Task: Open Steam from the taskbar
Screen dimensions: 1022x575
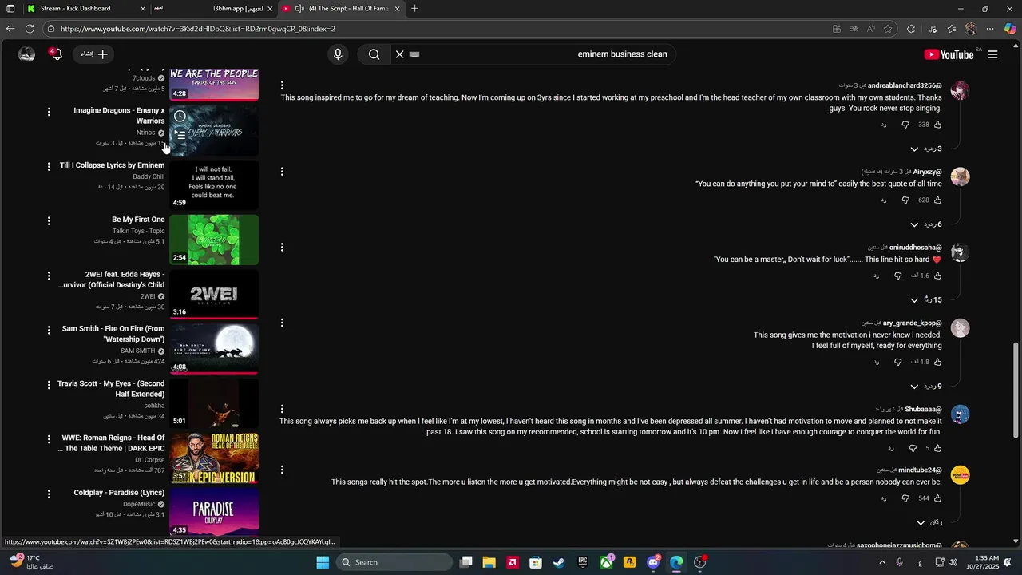Action: tap(559, 562)
